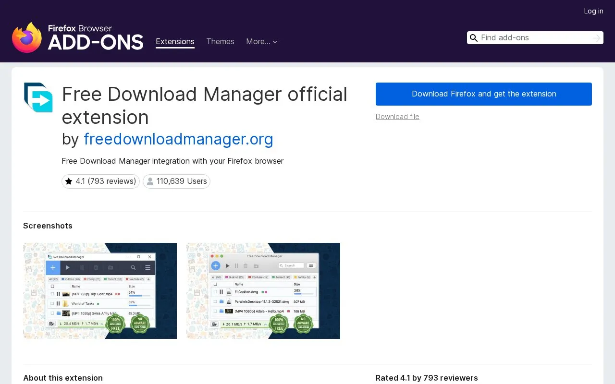Image resolution: width=615 pixels, height=384 pixels.
Task: Focus the Find add-ons search field
Action: click(535, 38)
